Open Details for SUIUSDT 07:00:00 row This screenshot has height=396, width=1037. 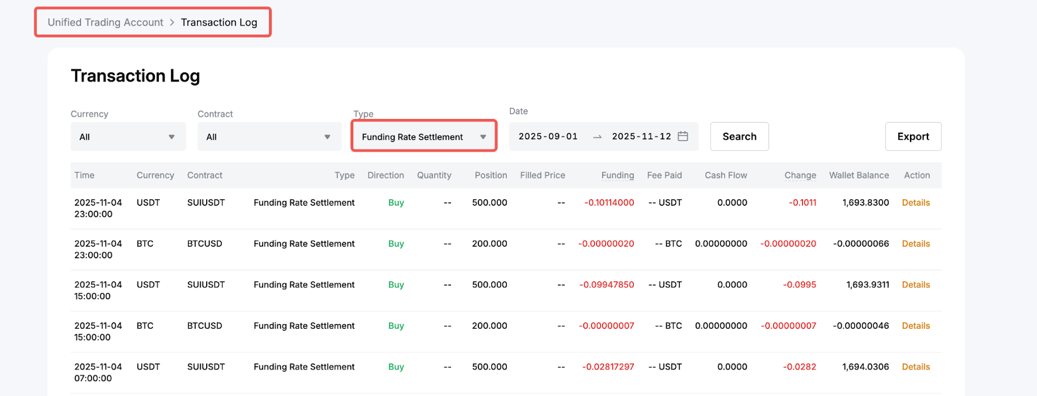click(x=915, y=367)
